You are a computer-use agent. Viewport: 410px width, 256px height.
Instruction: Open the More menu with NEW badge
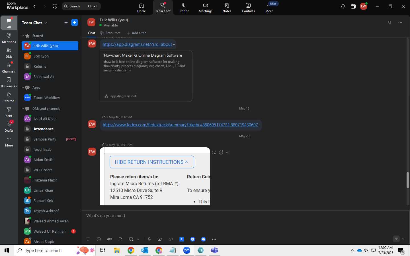[269, 8]
